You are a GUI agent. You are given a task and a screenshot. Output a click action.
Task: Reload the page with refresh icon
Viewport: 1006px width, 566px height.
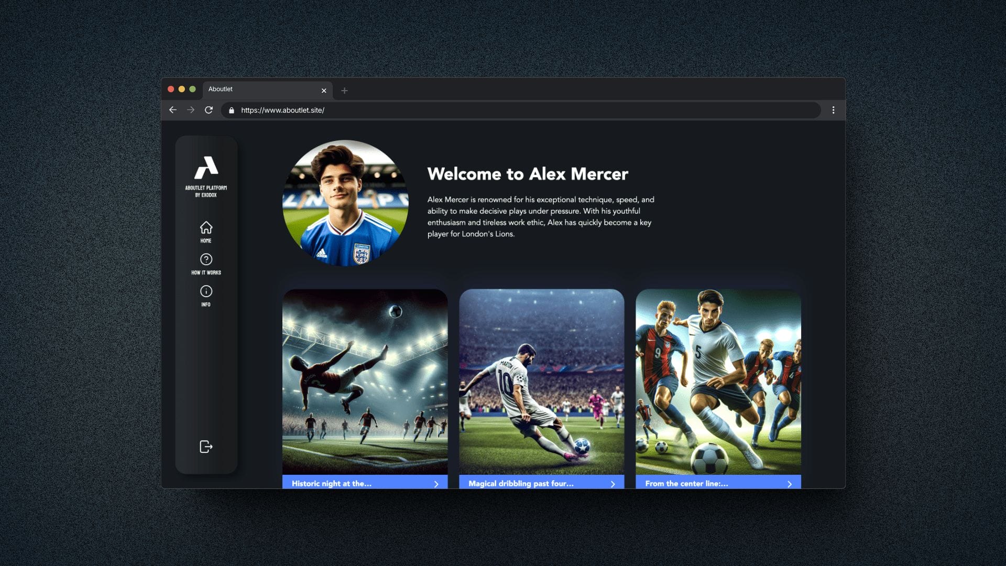pos(209,110)
